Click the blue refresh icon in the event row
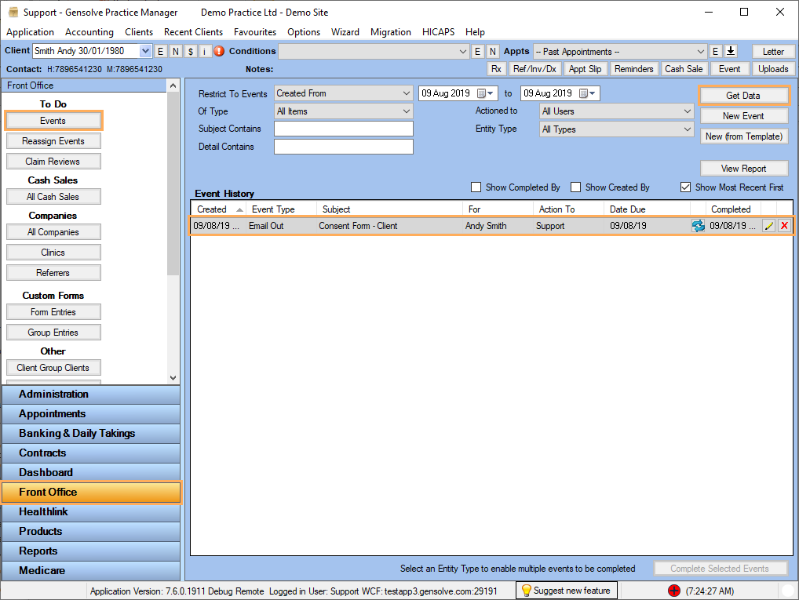The height and width of the screenshot is (600, 799). (x=698, y=226)
